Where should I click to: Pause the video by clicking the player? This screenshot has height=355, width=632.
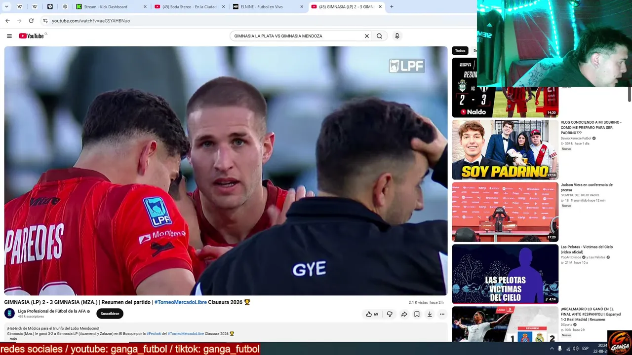pyautogui.click(x=226, y=171)
